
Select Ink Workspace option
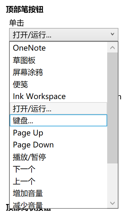point(58,96)
